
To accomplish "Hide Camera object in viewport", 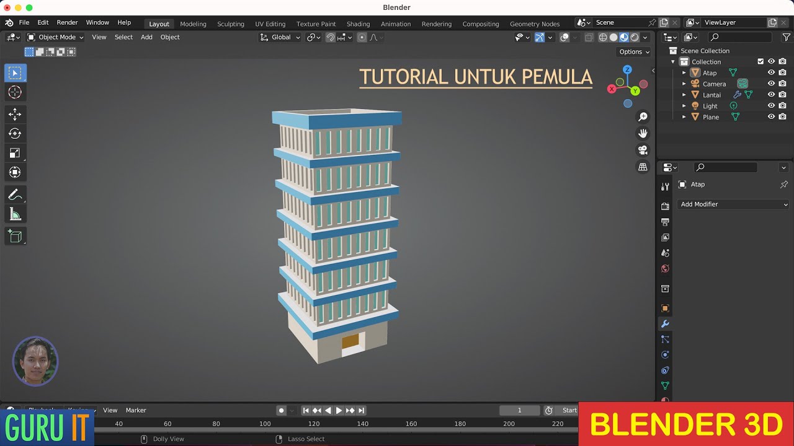I will click(771, 84).
